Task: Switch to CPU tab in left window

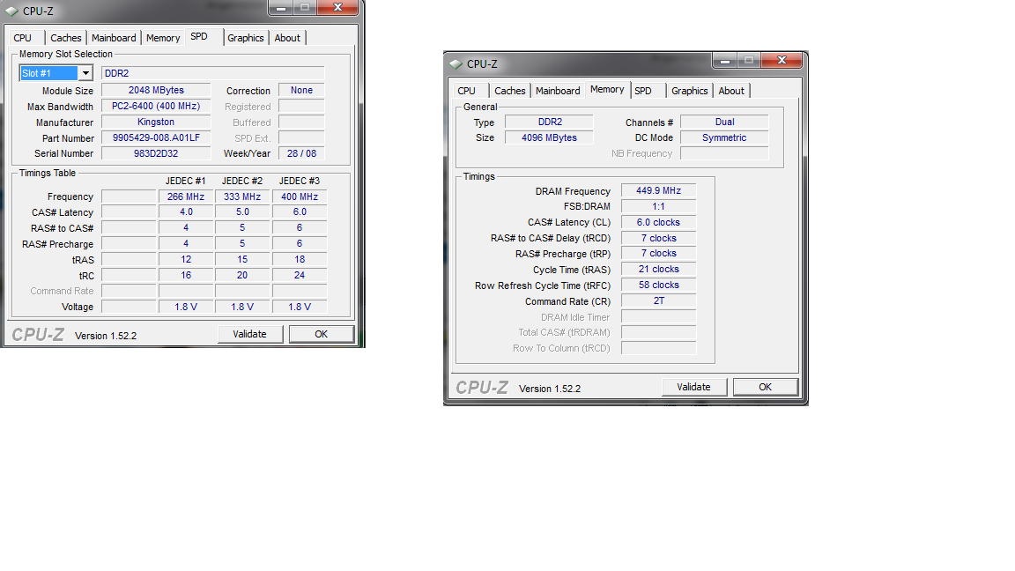Action: point(23,38)
